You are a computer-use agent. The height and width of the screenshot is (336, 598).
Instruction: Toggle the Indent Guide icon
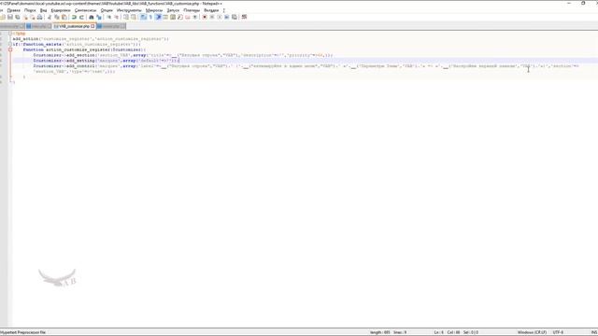click(158, 17)
